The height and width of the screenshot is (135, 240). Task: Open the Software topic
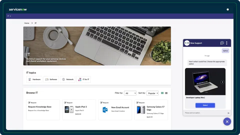coord(51,79)
